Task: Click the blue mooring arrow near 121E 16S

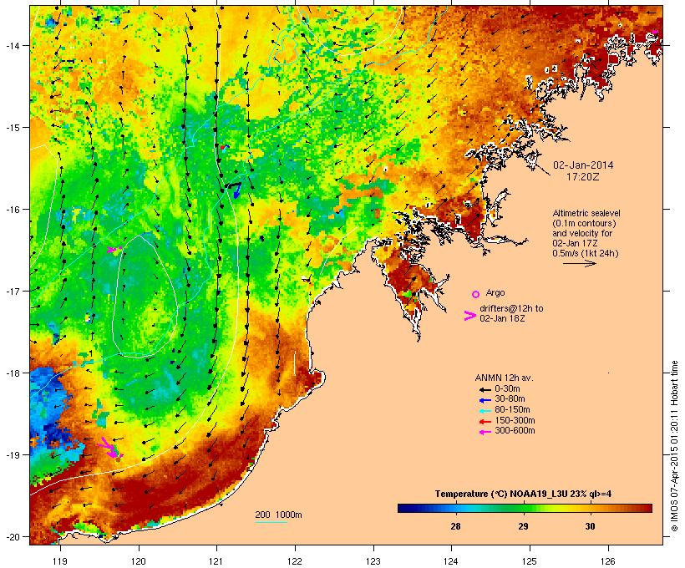Action: click(237, 190)
